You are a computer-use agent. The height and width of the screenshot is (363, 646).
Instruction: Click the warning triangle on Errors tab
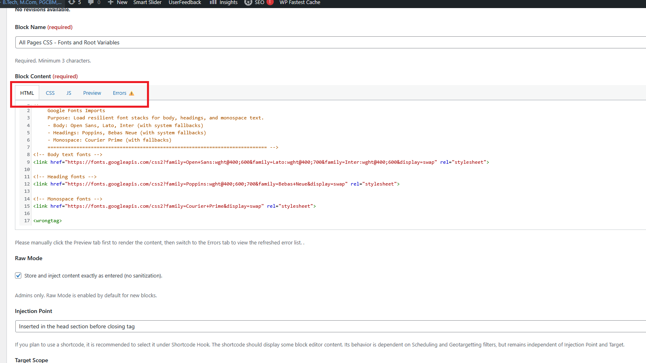point(132,93)
